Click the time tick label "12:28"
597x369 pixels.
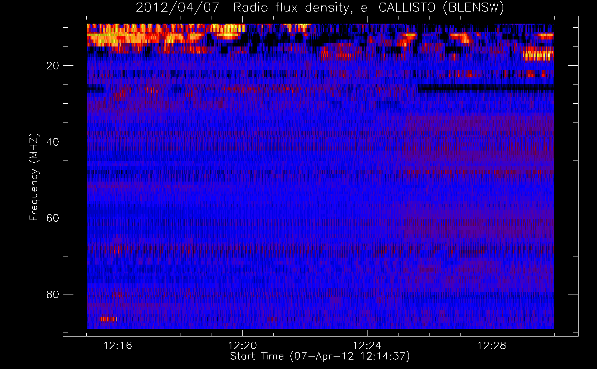pos(492,346)
